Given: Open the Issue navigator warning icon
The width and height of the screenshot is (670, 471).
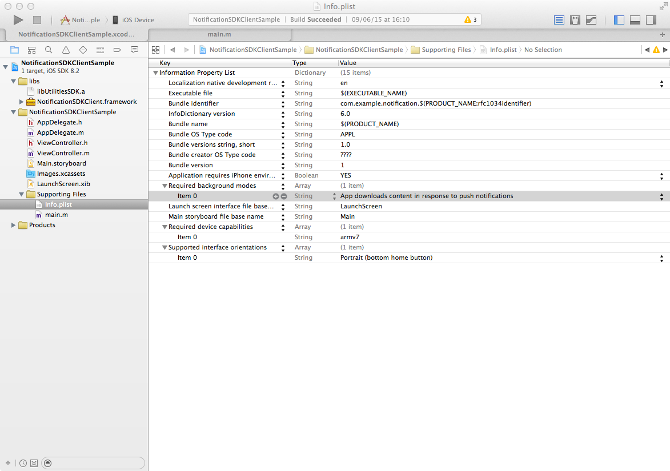Looking at the screenshot, I should [66, 50].
